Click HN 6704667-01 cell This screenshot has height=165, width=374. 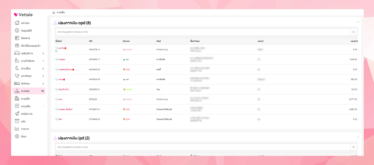coord(94,109)
